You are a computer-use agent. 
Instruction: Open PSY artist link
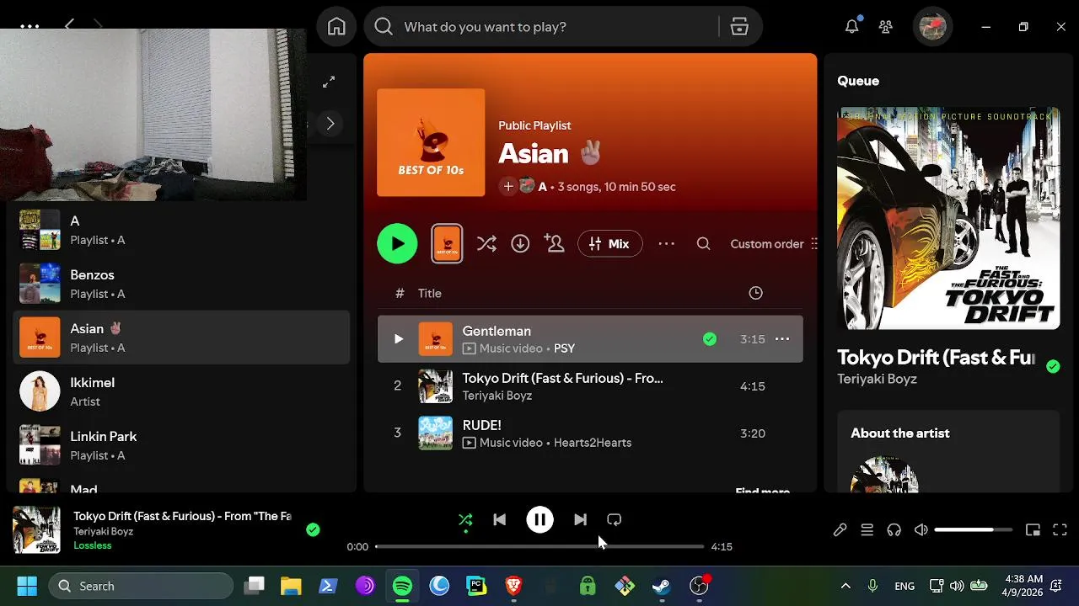point(564,348)
